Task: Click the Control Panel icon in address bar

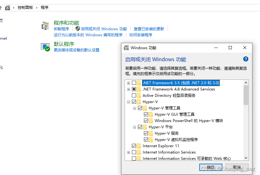Action: point(8,8)
